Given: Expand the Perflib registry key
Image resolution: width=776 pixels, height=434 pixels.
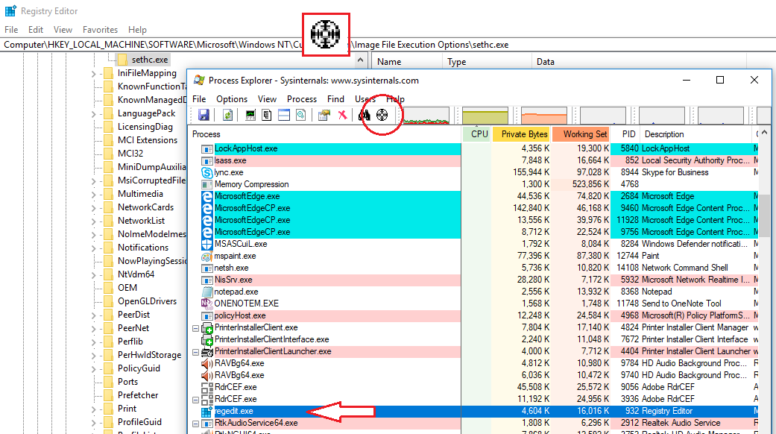Looking at the screenshot, I should (93, 342).
